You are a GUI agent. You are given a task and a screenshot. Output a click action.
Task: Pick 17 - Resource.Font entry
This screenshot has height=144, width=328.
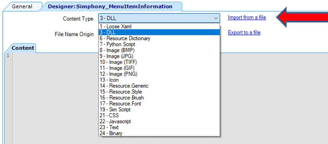[120, 103]
